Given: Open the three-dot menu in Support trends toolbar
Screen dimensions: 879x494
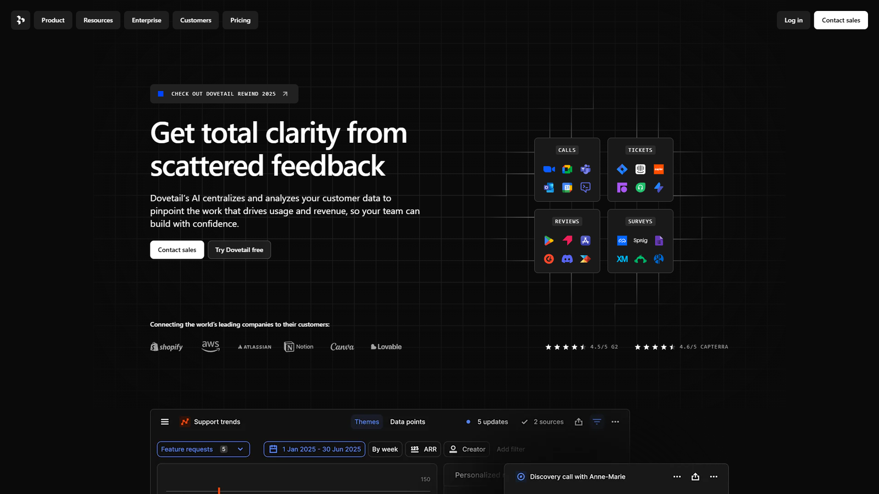Looking at the screenshot, I should click(x=615, y=422).
